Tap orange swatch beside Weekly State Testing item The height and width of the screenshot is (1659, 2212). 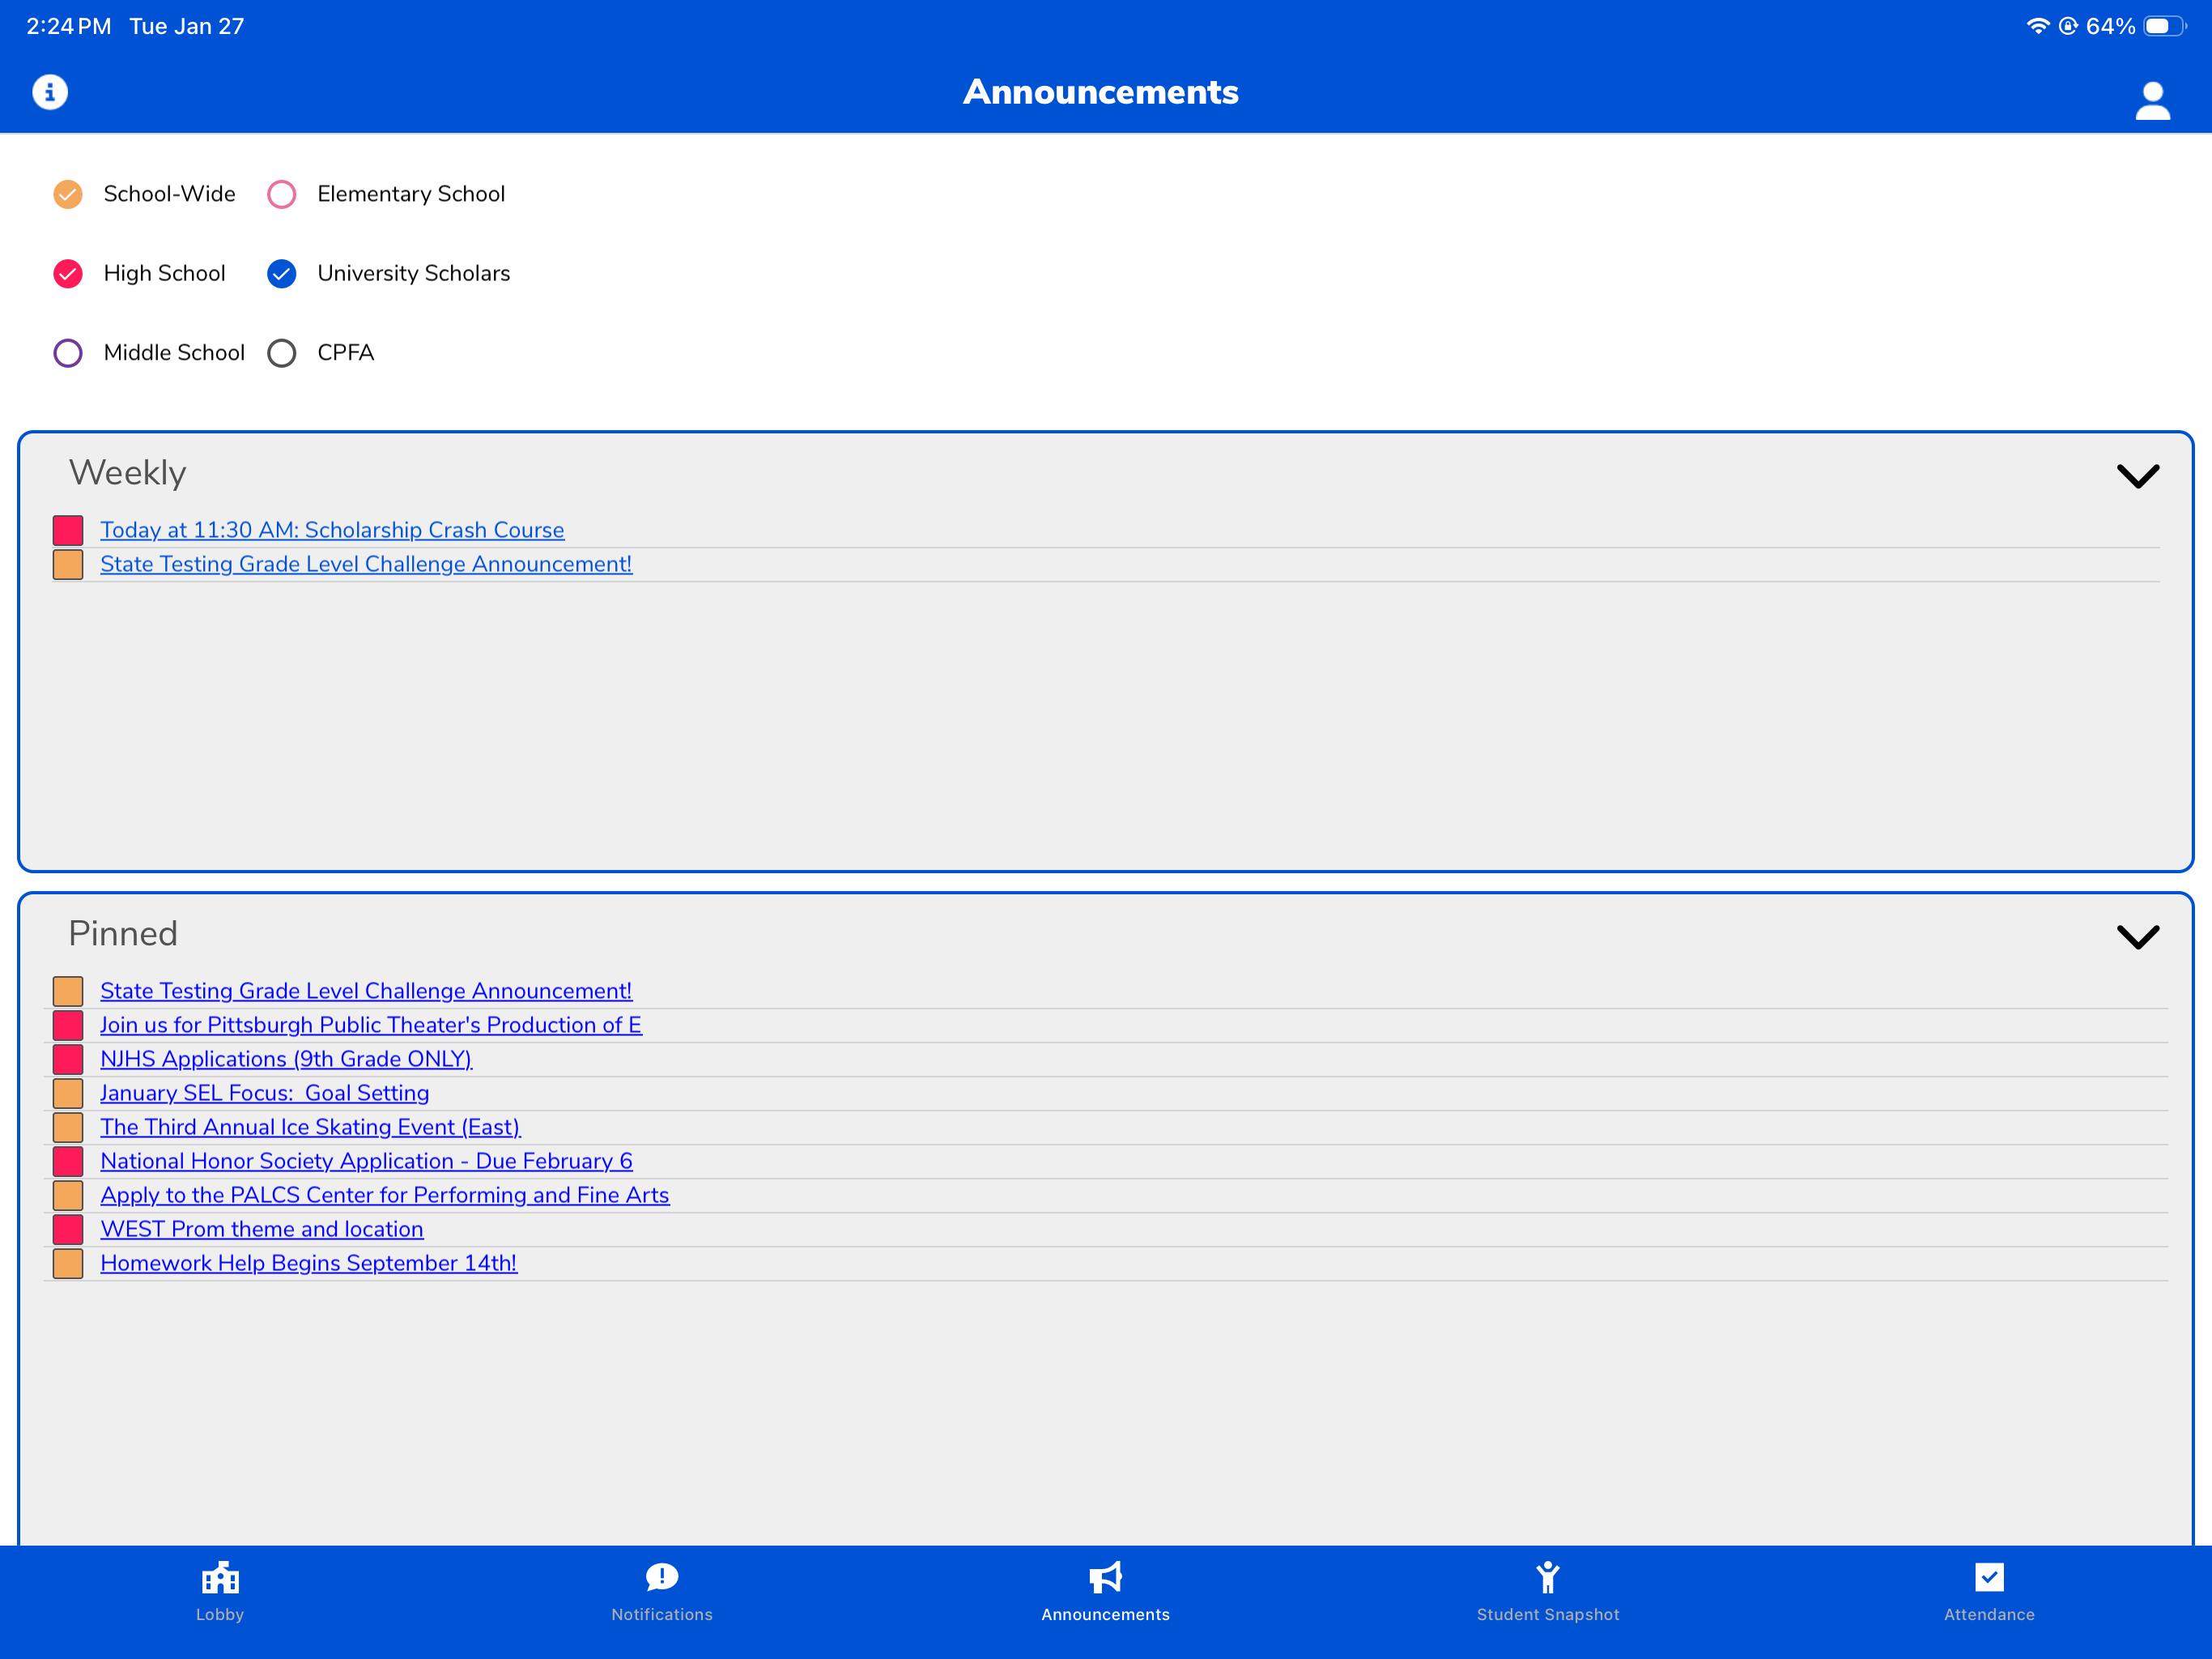(68, 565)
